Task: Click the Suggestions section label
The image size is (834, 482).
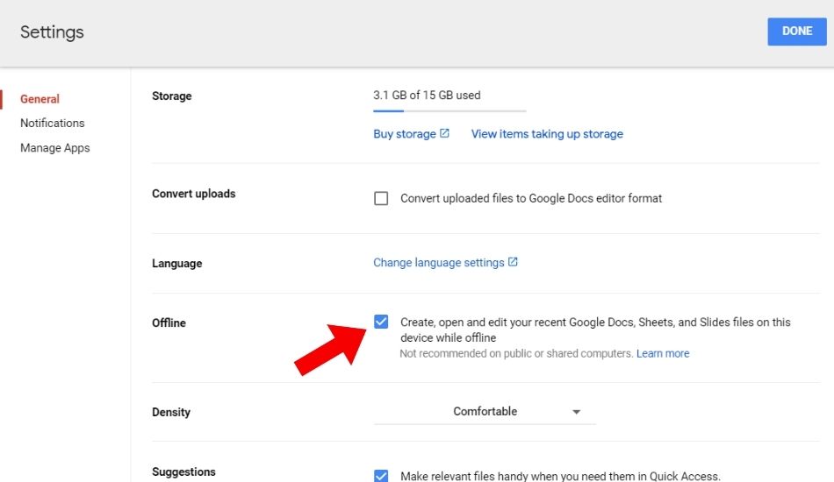Action: tap(183, 471)
